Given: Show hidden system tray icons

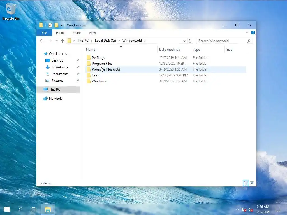Looking at the screenshot, I should pos(237,209).
